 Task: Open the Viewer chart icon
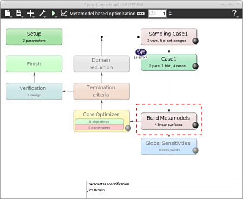point(63,14)
